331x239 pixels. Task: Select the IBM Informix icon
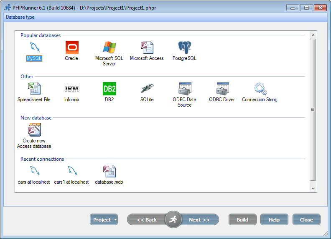tap(72, 89)
